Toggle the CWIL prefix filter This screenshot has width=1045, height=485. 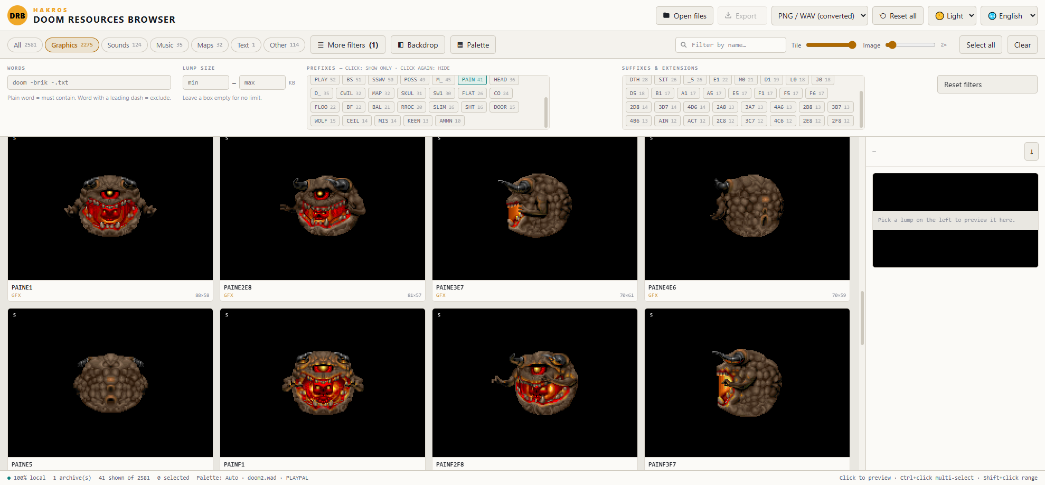[x=351, y=94]
